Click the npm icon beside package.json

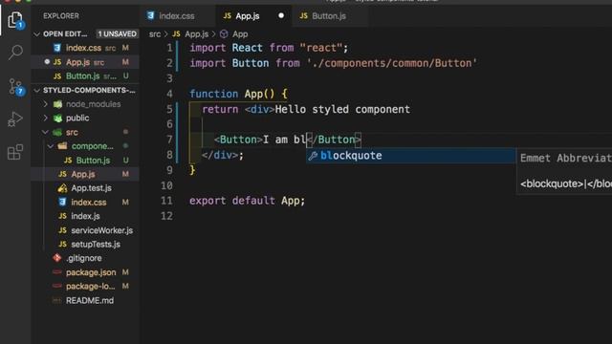[x=57, y=272]
